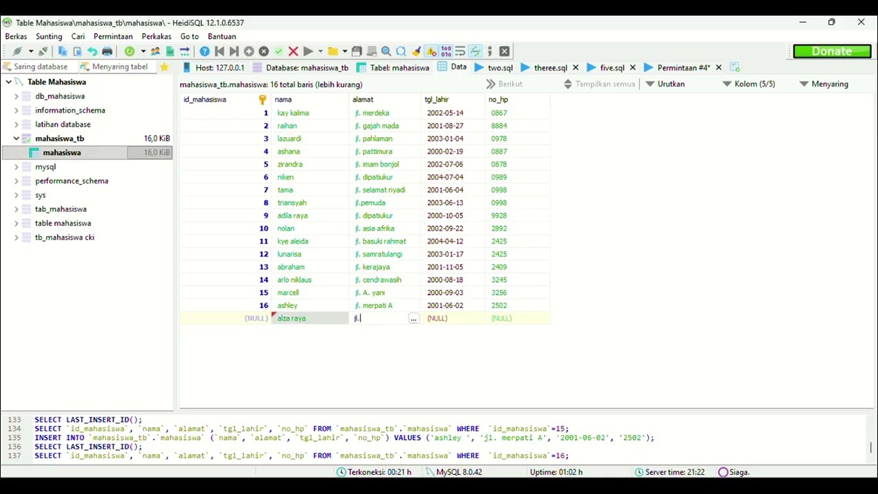Viewport: 878px width, 494px height.
Task: Open the Permintaan menu
Action: point(113,36)
